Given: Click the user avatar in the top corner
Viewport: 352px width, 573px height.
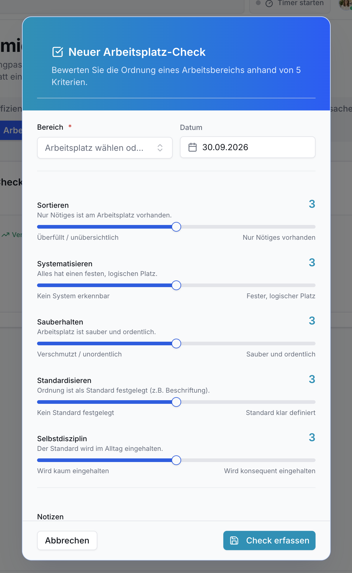Looking at the screenshot, I should coord(345,4).
